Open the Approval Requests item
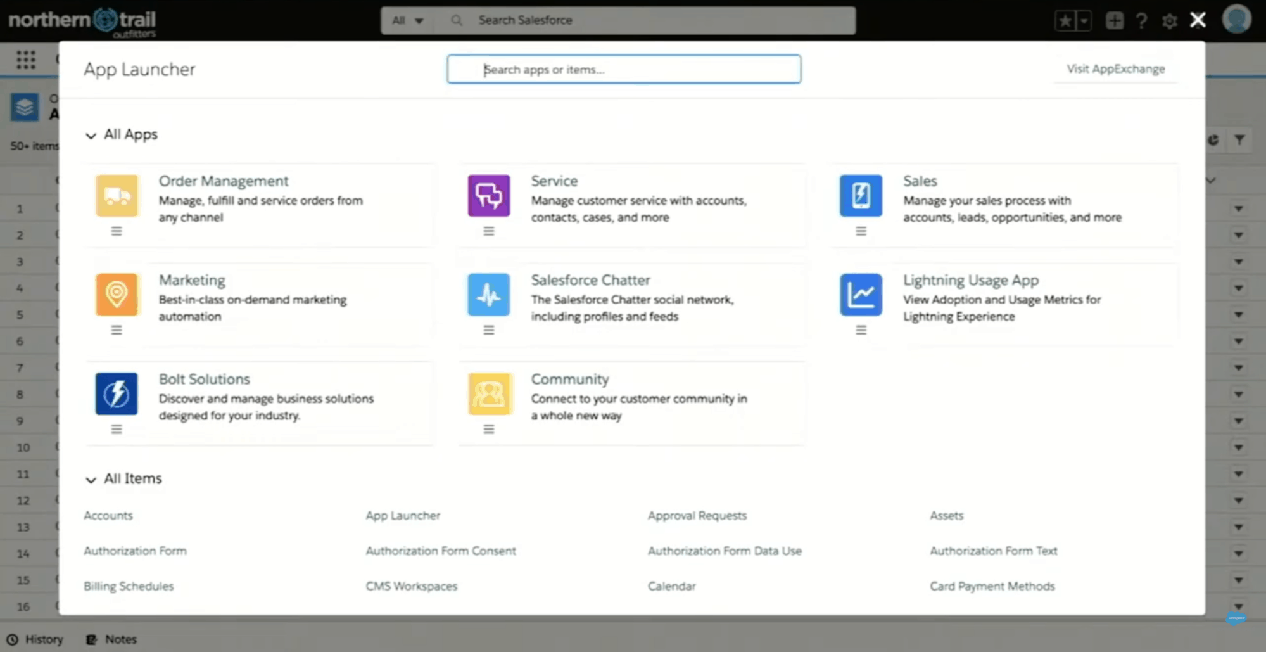 tap(697, 515)
